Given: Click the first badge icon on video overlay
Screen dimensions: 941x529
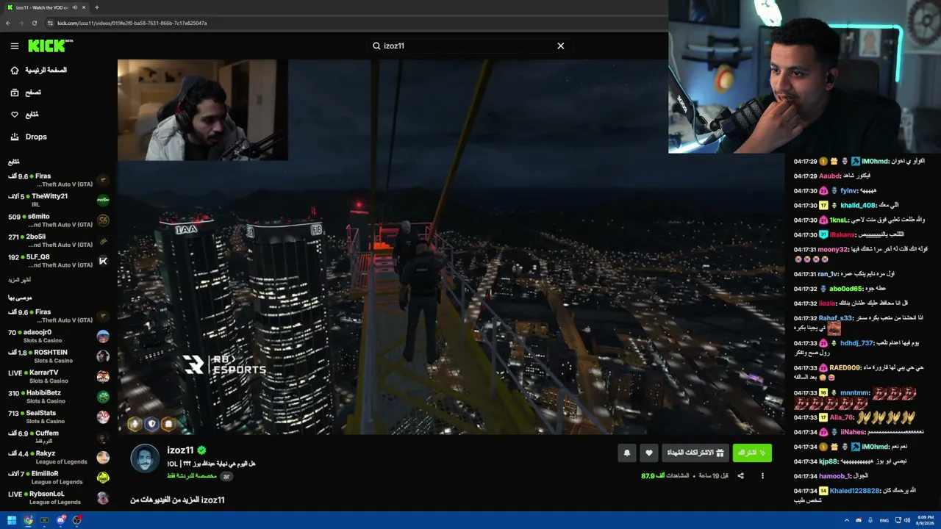Looking at the screenshot, I should (135, 424).
